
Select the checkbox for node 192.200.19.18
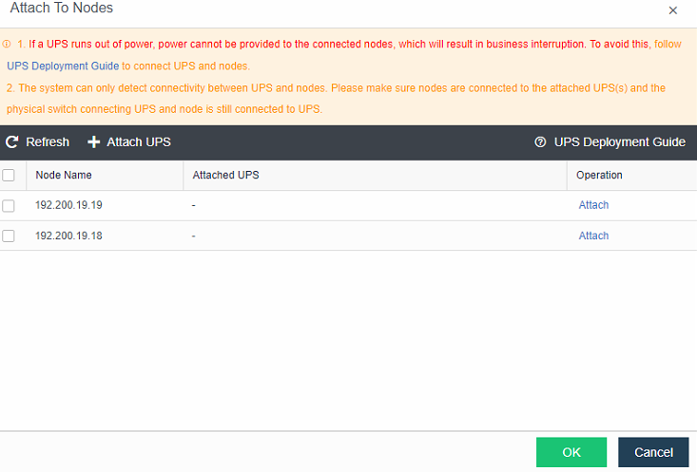[9, 236]
